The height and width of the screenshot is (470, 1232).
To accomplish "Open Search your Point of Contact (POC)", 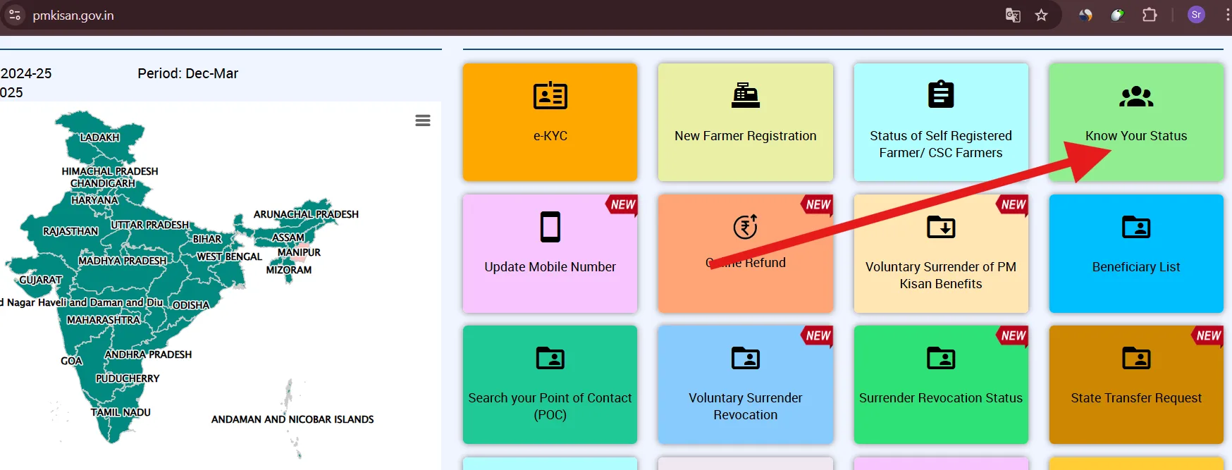I will pyautogui.click(x=550, y=407).
